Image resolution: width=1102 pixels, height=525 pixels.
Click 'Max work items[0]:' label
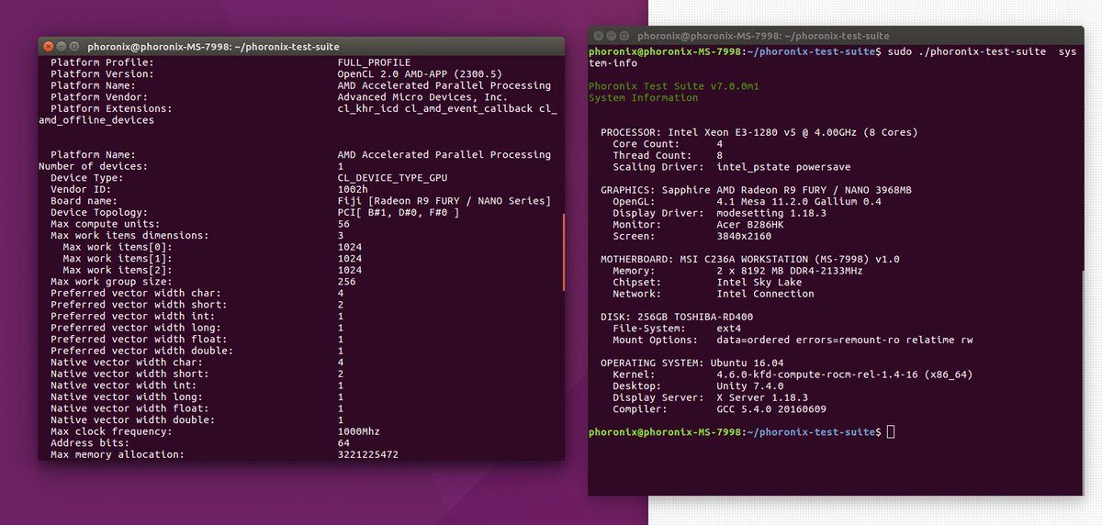[x=118, y=247]
